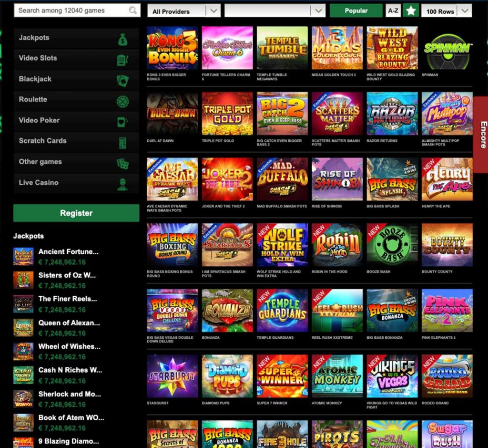The width and height of the screenshot is (488, 448).
Task: Open Rodeo Grand game thumbnail
Action: [447, 376]
